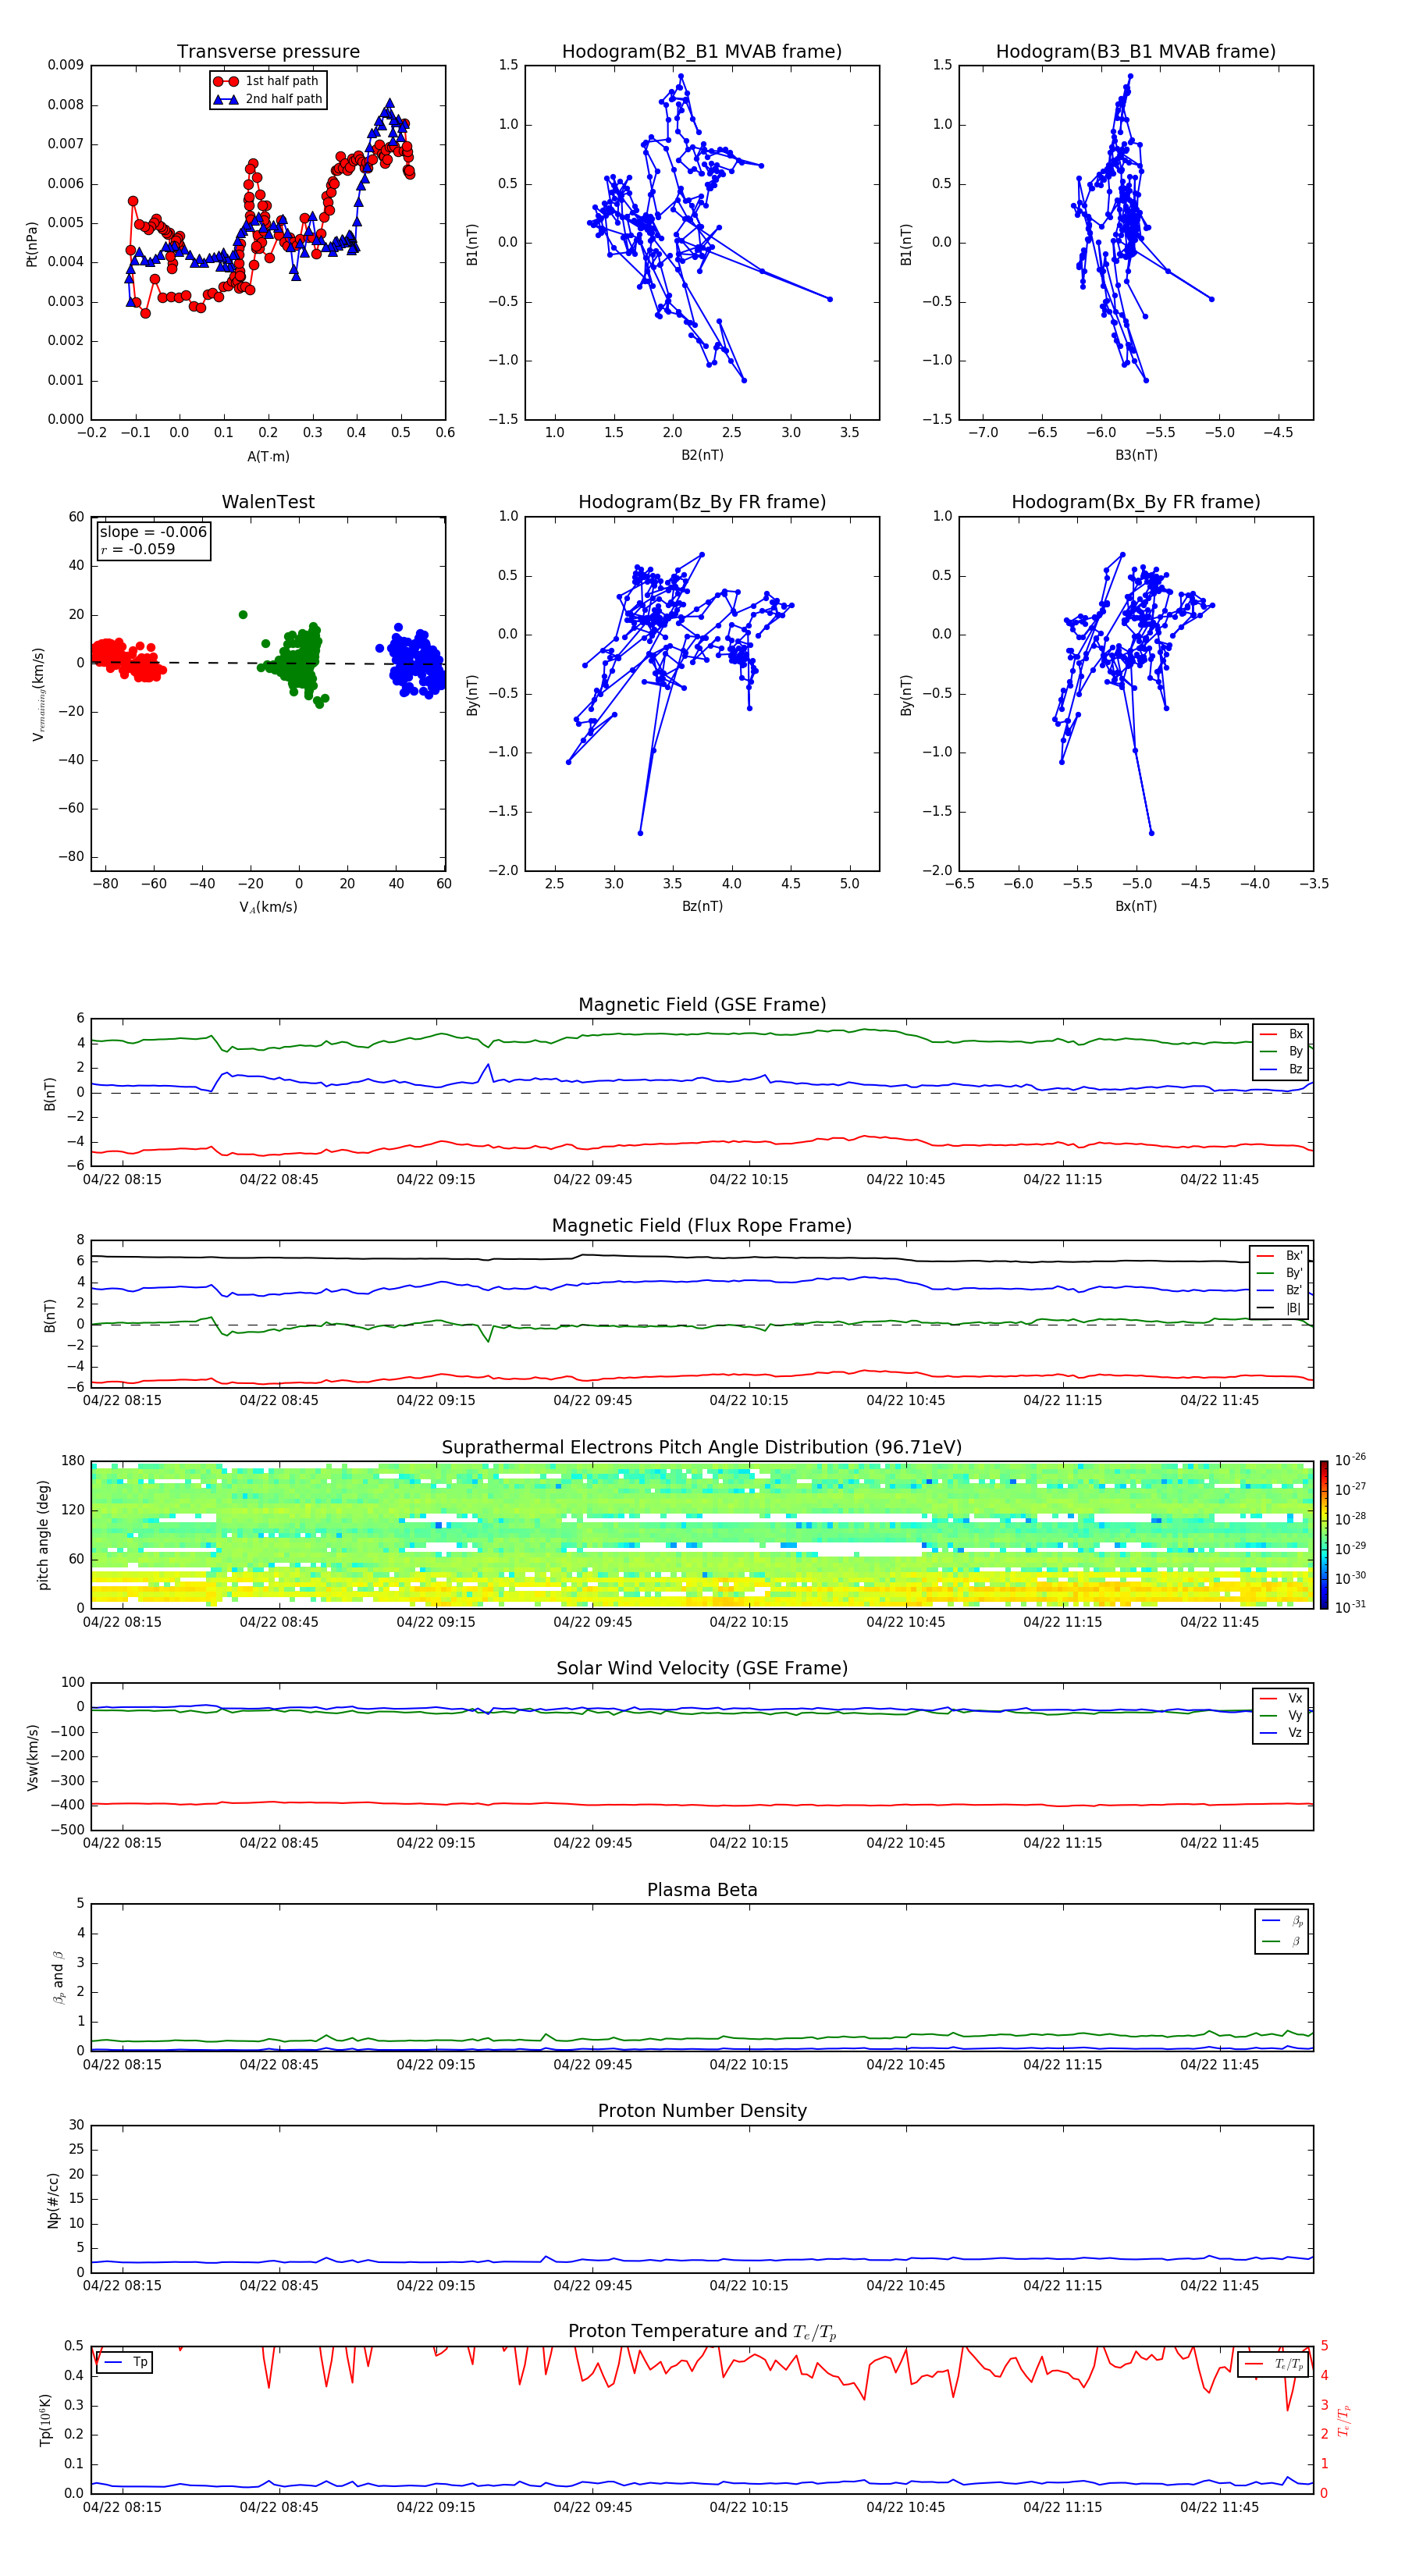Image resolution: width=1405 pixels, height=2576 pixels.
Task: Click the 'By' entry in GSE legend
Action: click(x=1282, y=1051)
